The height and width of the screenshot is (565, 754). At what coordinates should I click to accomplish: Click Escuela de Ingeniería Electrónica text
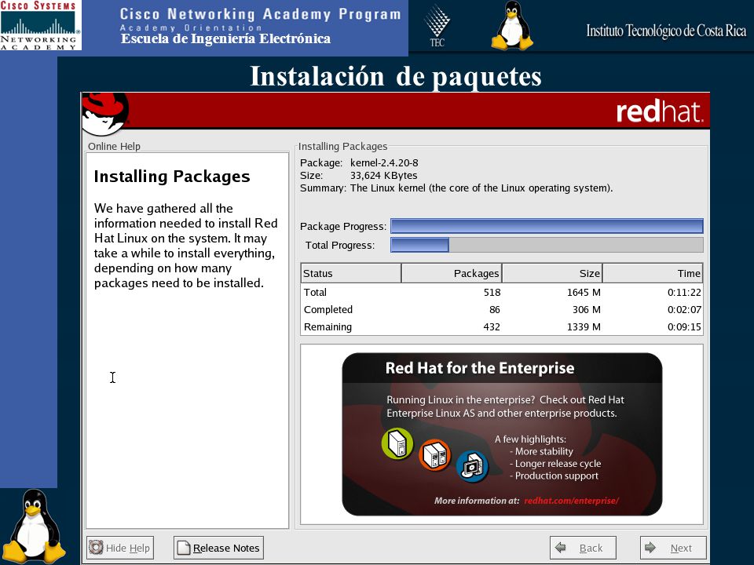[x=225, y=38]
